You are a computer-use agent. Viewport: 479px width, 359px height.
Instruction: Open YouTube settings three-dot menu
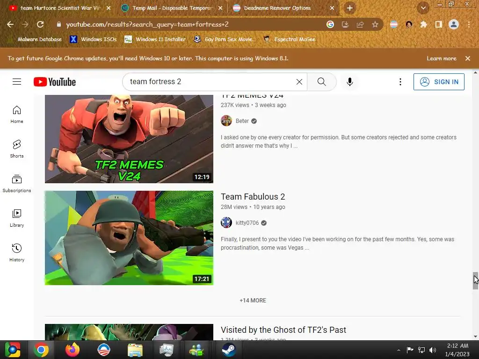coord(400,81)
